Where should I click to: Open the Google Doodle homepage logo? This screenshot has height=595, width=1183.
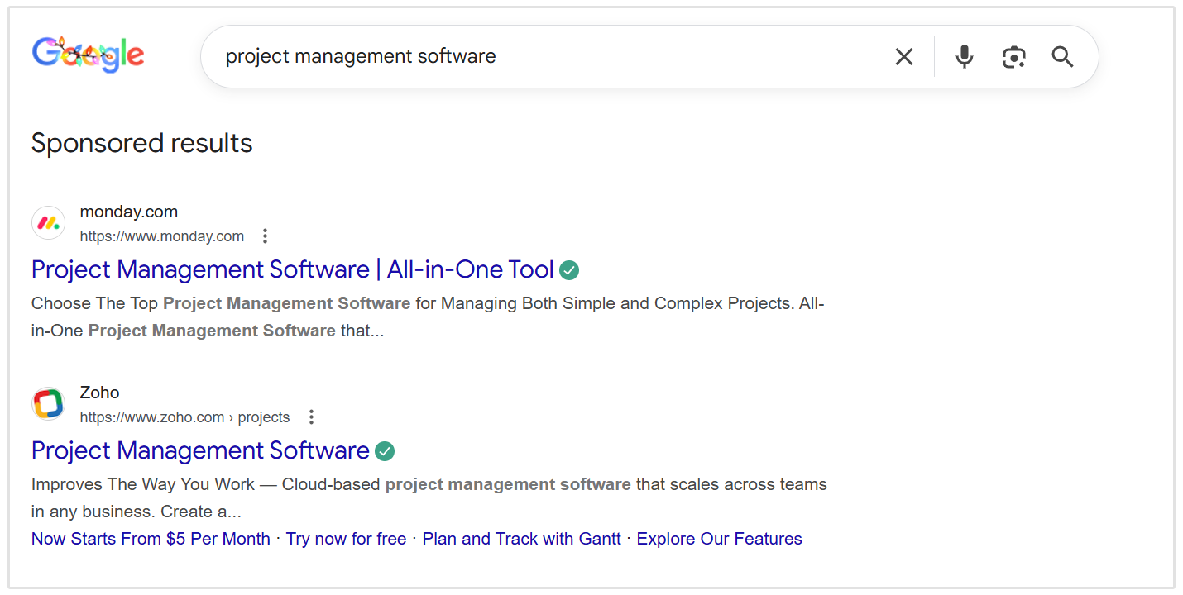click(x=88, y=55)
